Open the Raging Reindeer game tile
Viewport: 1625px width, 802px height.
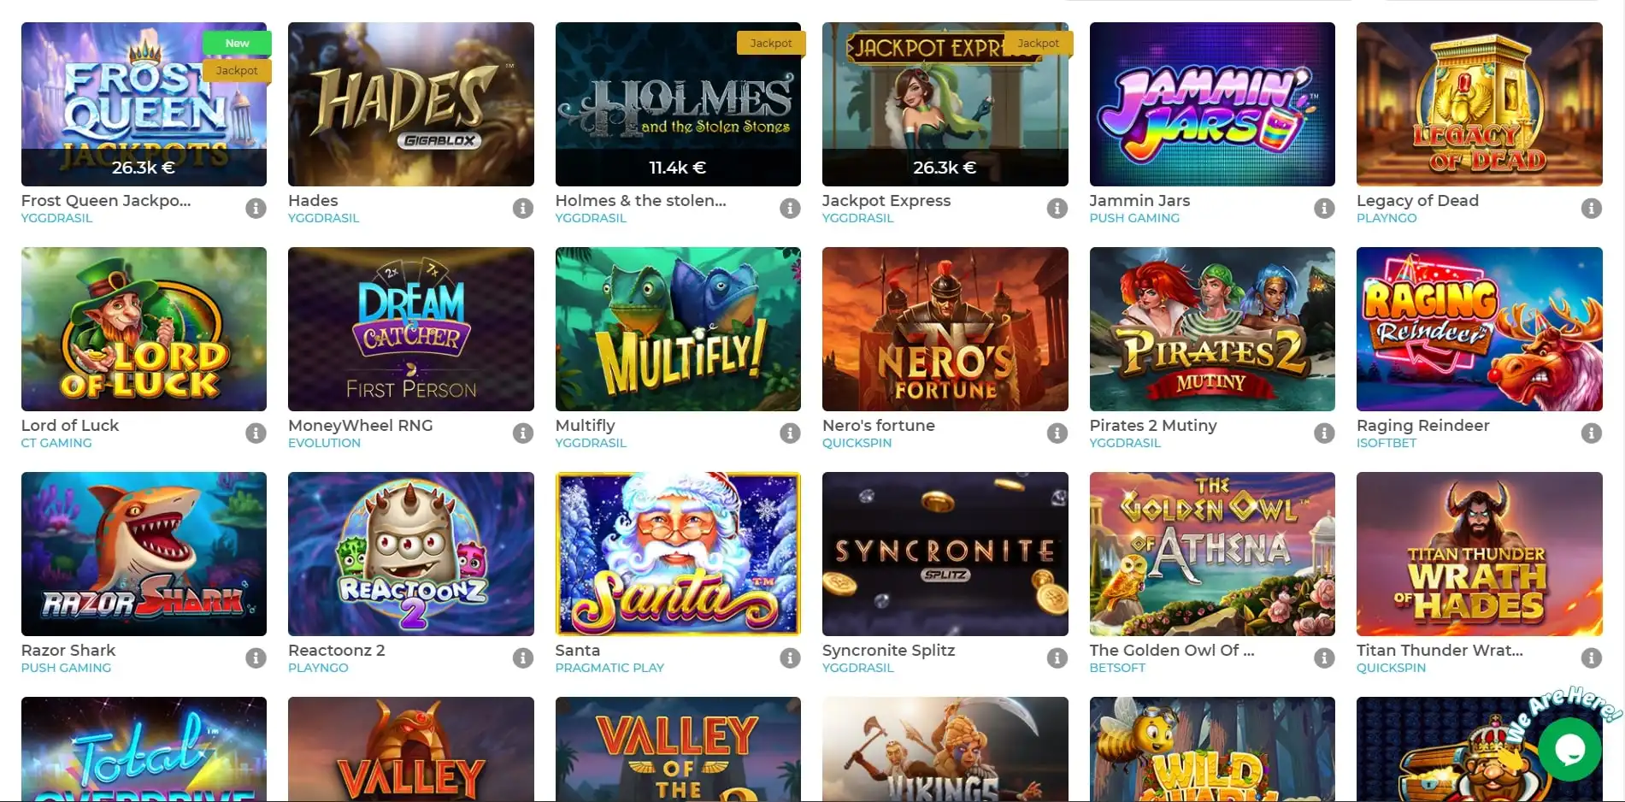tap(1479, 329)
